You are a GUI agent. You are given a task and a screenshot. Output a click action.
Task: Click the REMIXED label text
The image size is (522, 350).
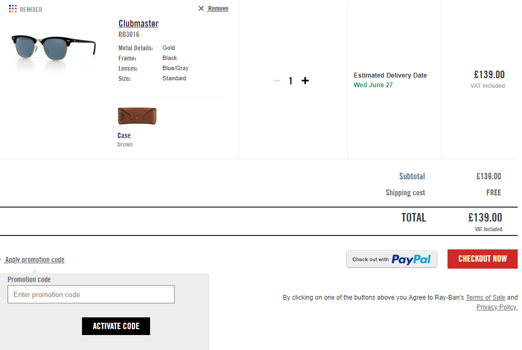(x=31, y=9)
